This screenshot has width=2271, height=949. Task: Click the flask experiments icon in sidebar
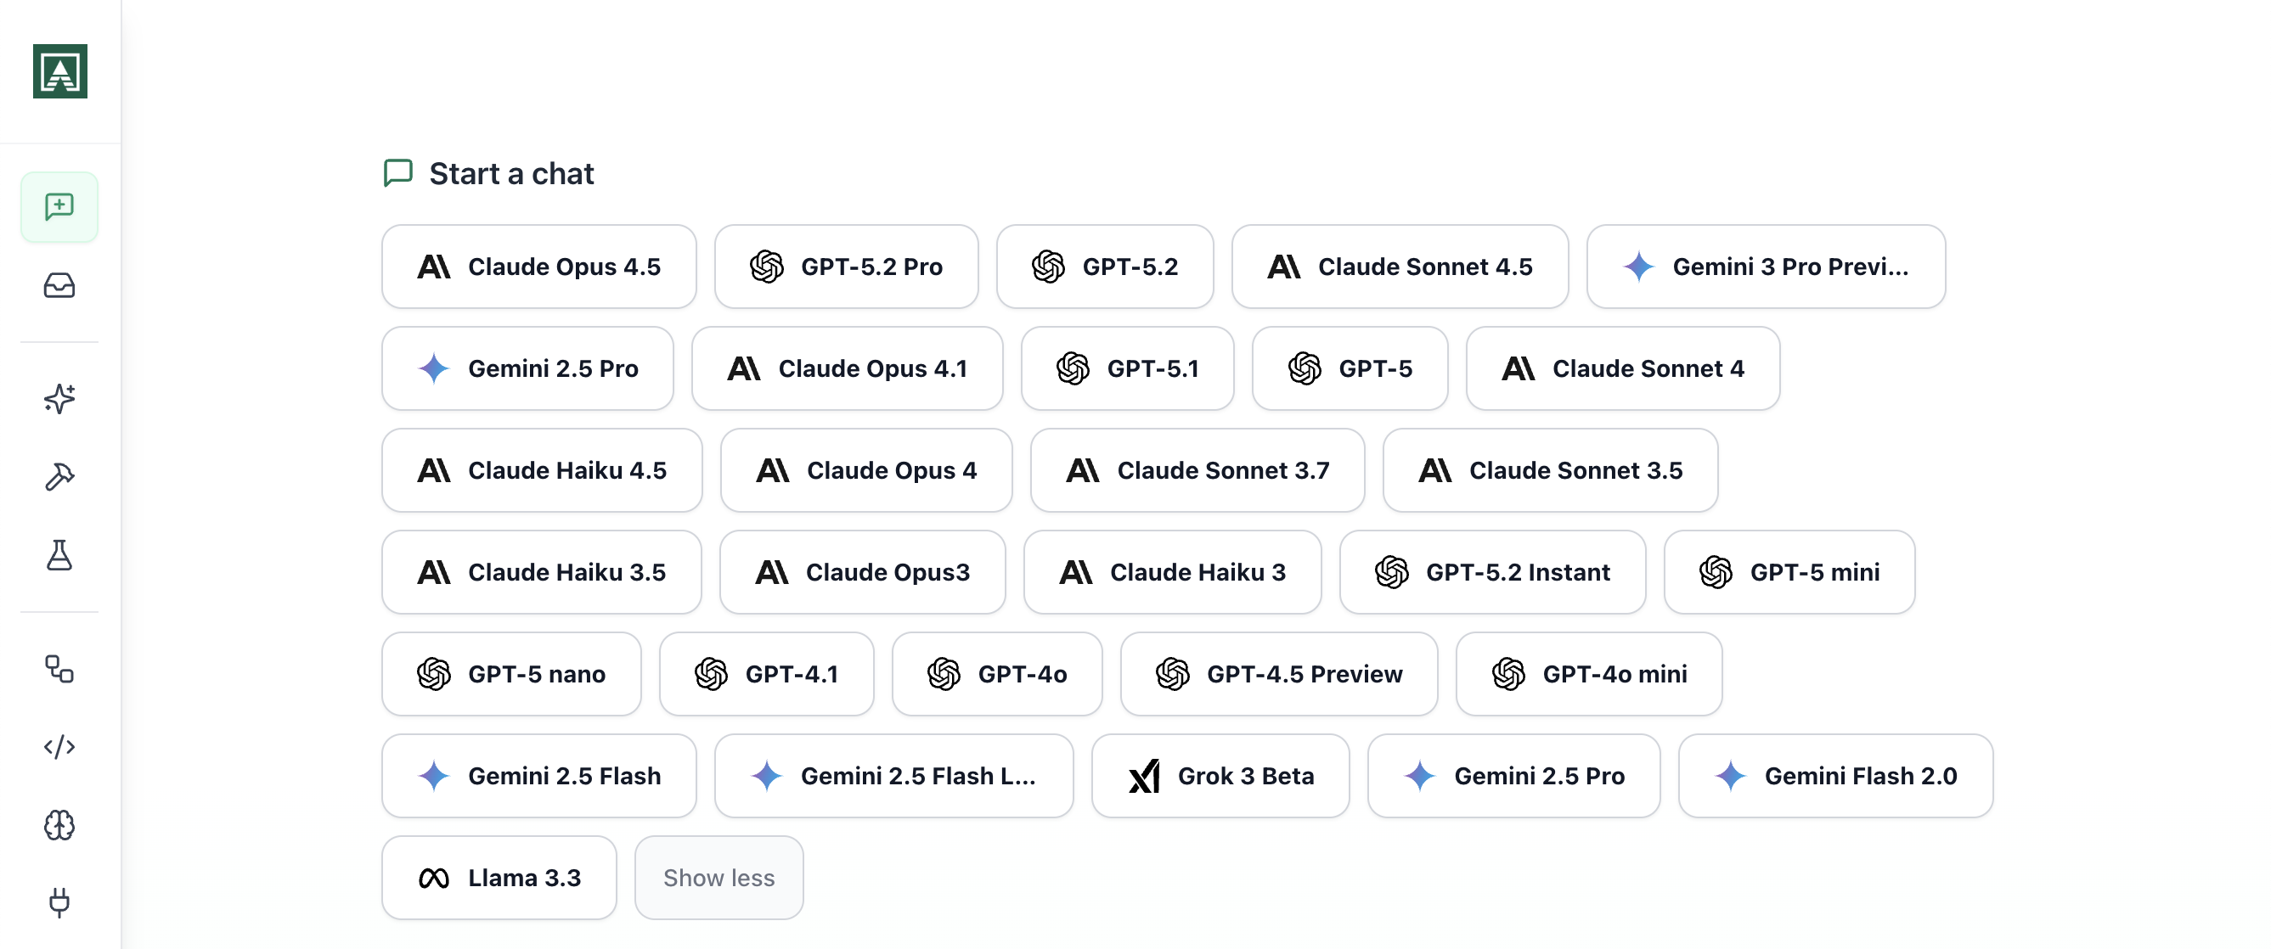click(x=59, y=555)
